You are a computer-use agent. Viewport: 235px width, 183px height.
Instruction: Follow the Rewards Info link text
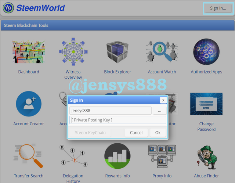pyautogui.click(x=117, y=176)
